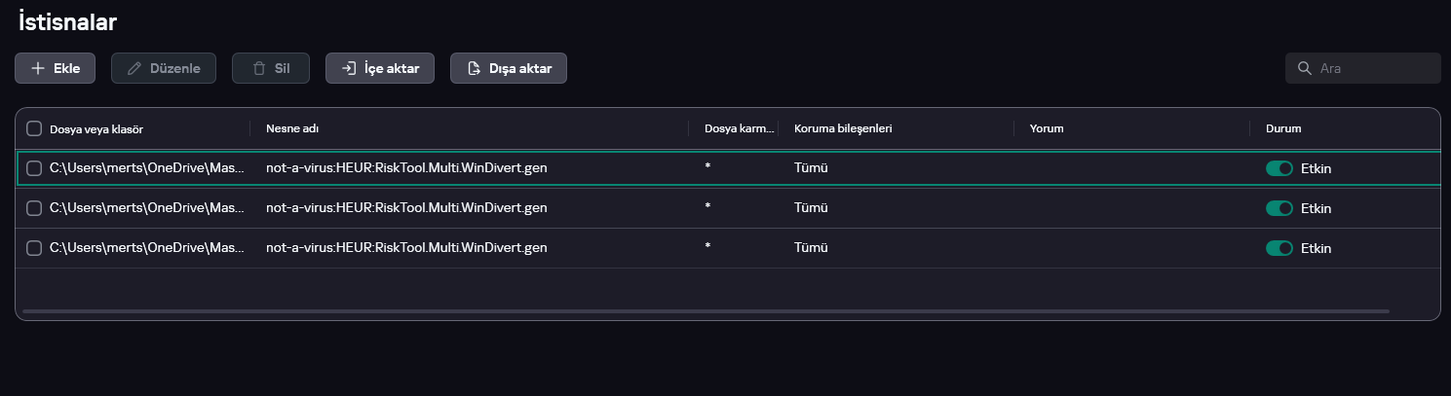This screenshot has height=396, width=1451.
Task: Click the export file icon on Dışa aktar
Action: click(x=474, y=68)
